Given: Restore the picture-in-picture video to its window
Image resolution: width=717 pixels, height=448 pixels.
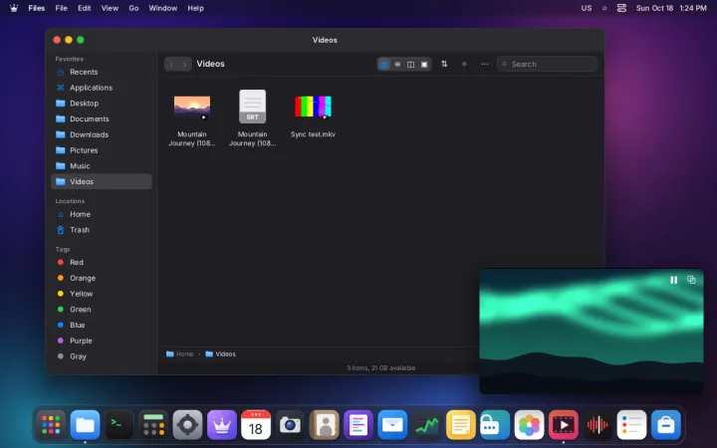Looking at the screenshot, I should pyautogui.click(x=691, y=280).
